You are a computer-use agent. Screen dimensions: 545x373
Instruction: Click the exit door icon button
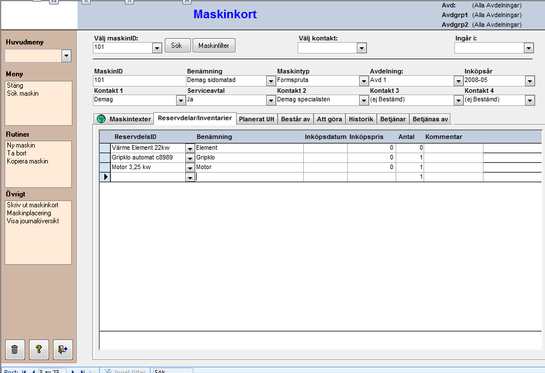[x=63, y=349]
